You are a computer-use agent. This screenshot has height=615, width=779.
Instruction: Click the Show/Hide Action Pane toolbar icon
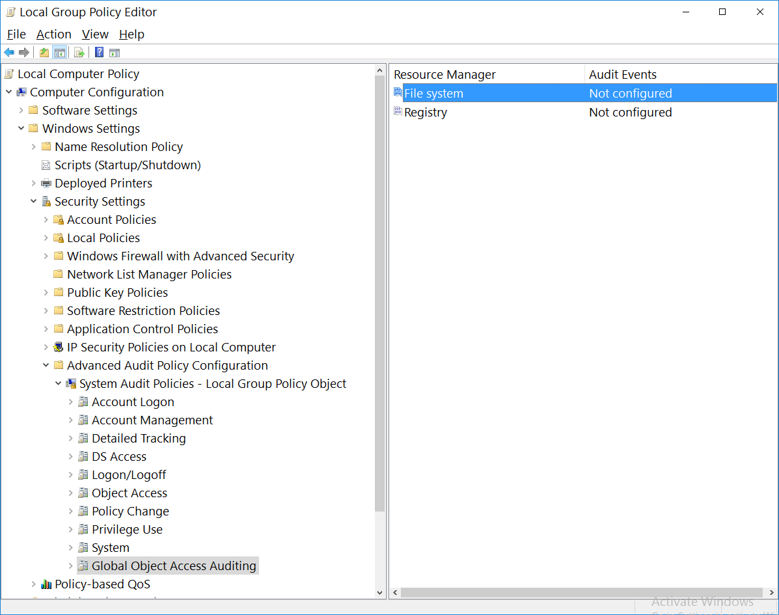coord(115,52)
